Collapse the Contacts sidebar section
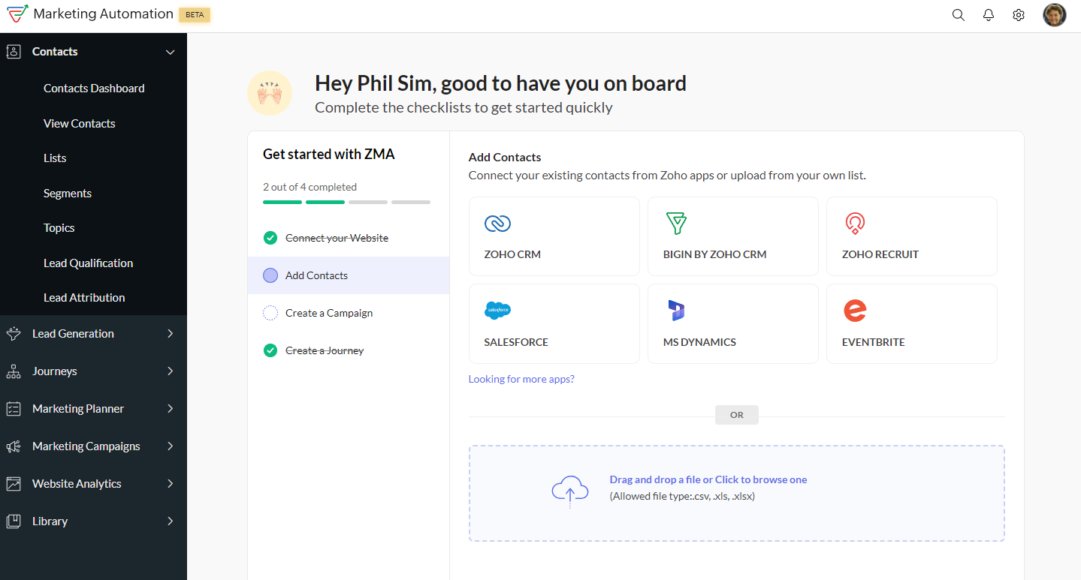Screen dimensions: 1081x580 [171, 52]
